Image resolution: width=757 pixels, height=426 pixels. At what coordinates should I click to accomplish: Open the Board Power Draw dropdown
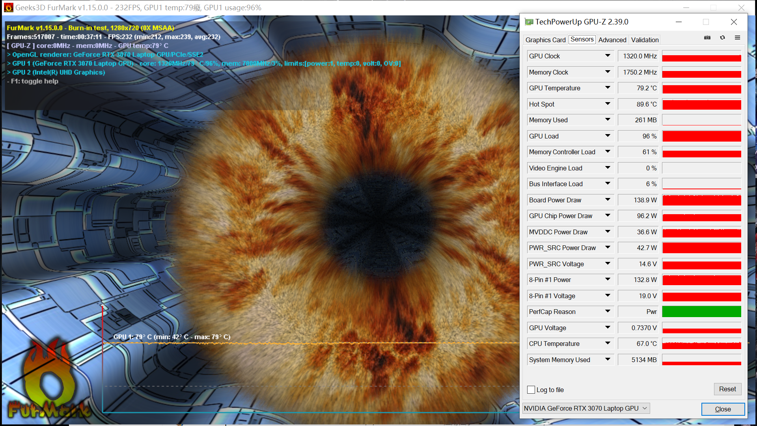[608, 200]
